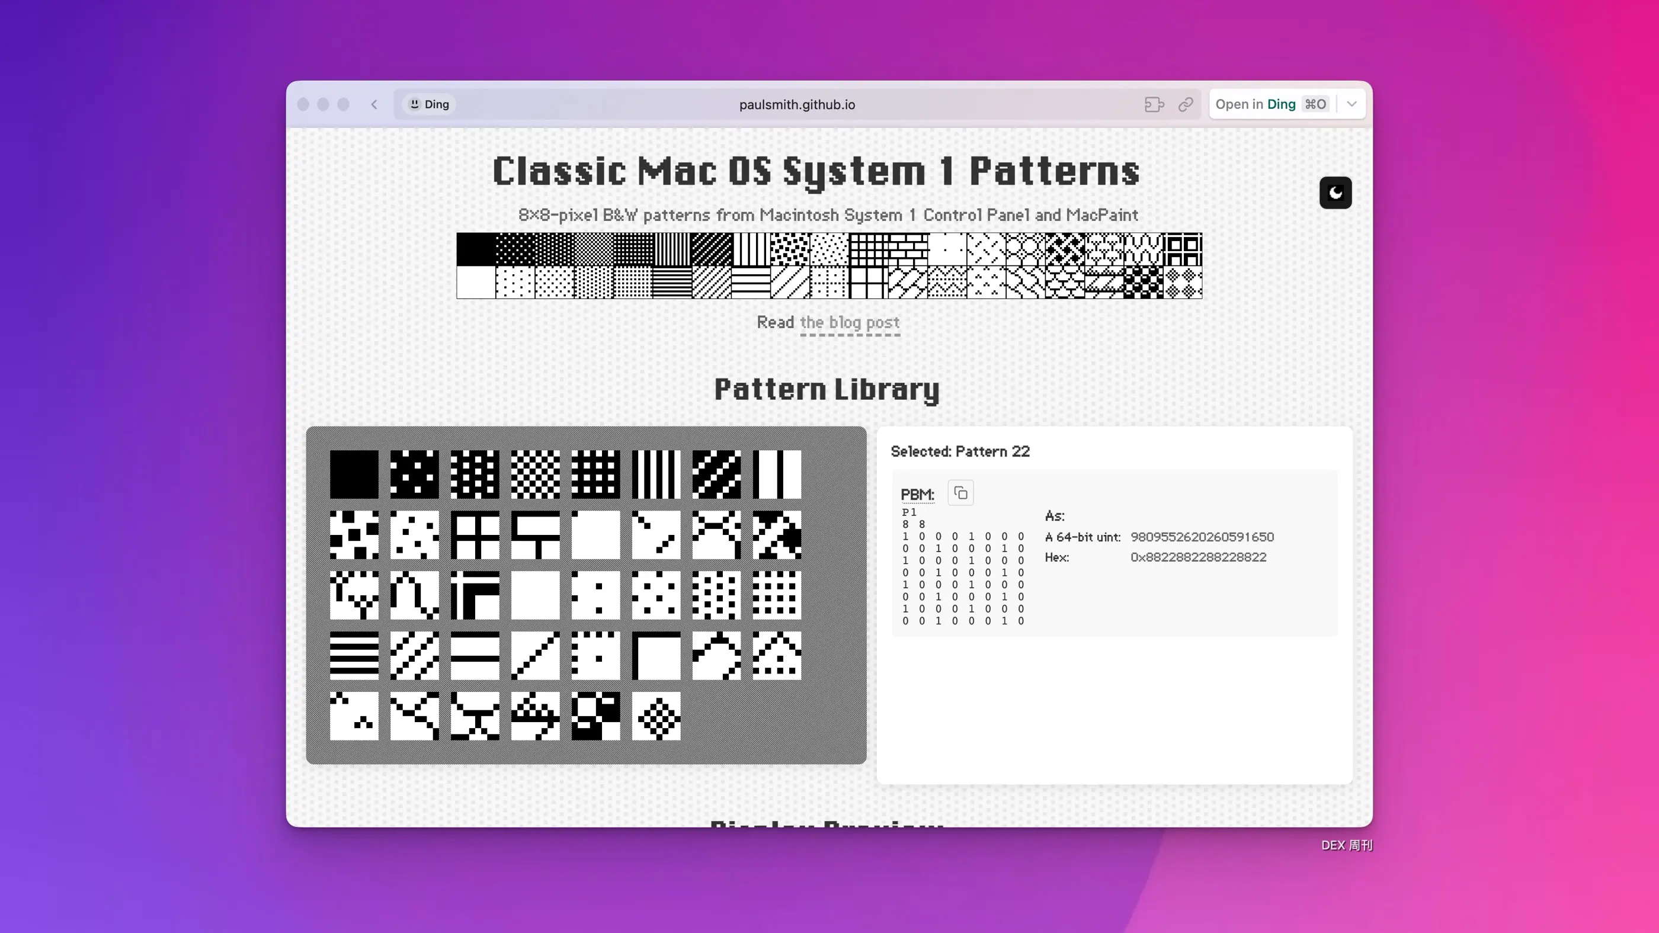Select the checkerboard pattern in first row
Screen dimensions: 1659x933
pyautogui.click(x=535, y=474)
